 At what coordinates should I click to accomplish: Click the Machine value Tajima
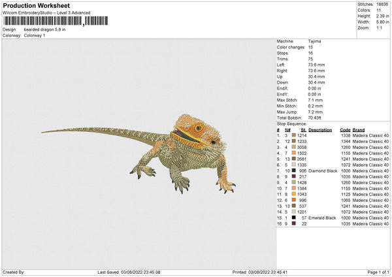[x=314, y=41]
